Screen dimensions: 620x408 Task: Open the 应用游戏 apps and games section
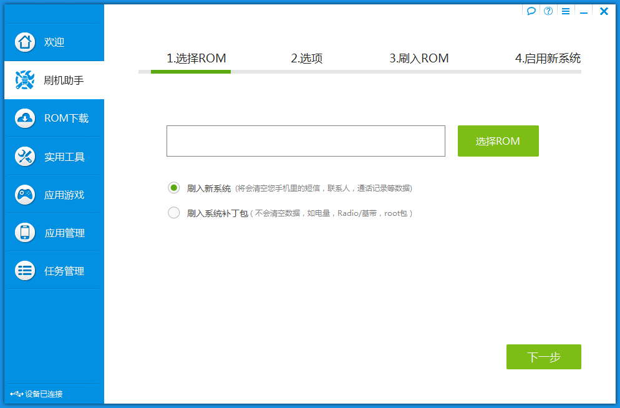[54, 195]
